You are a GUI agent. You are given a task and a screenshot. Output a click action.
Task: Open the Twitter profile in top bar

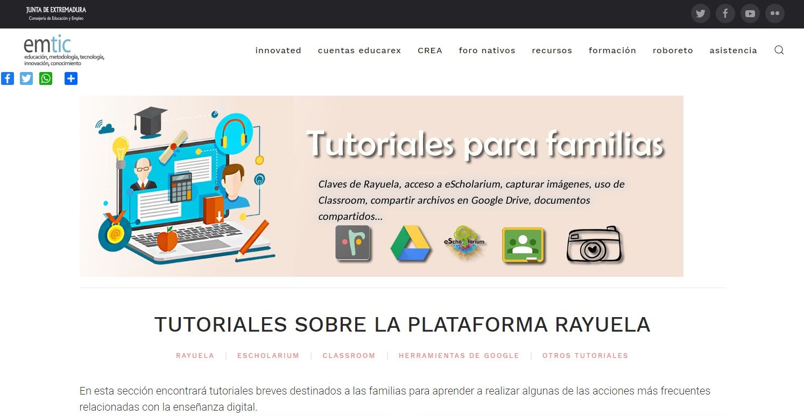[700, 13]
